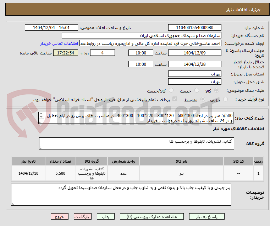Click the buyer notes text area
This screenshot has width=270, height=226.
pyautogui.click(x=121, y=195)
